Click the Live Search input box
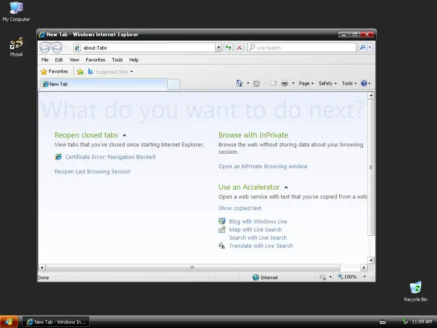Screen dimensions: 437x328 [x=302, y=48]
